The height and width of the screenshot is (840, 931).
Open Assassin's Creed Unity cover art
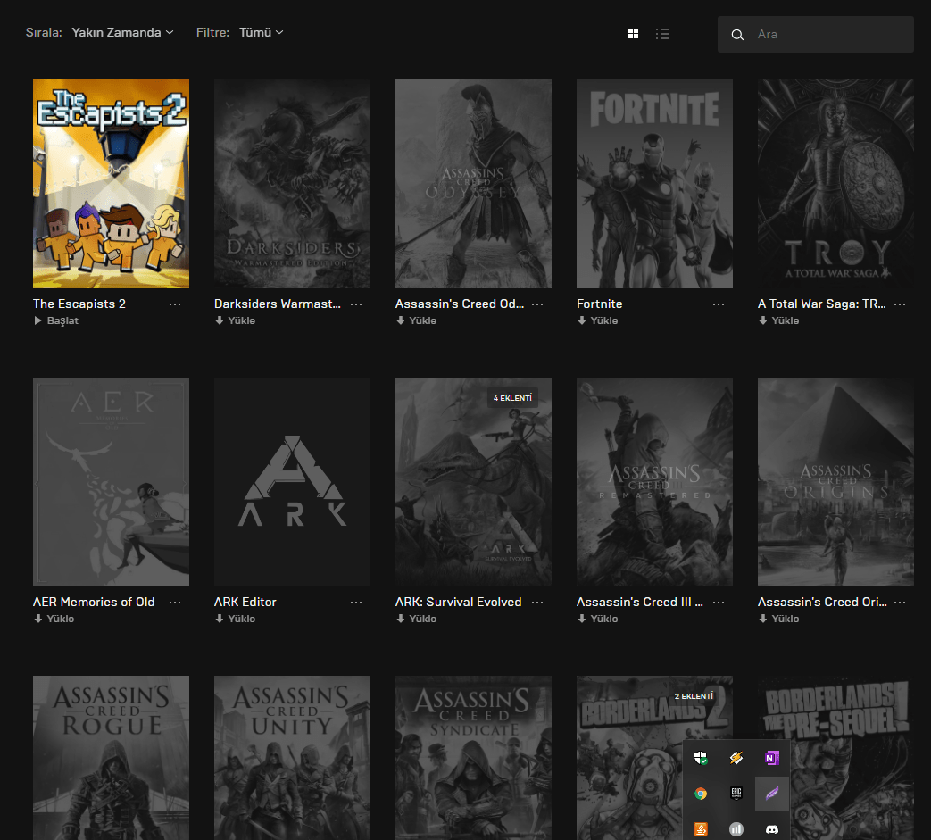pyautogui.click(x=292, y=758)
